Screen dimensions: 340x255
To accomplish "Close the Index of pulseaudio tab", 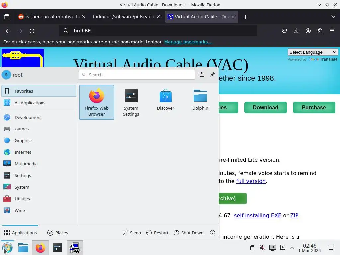I will coord(158,17).
